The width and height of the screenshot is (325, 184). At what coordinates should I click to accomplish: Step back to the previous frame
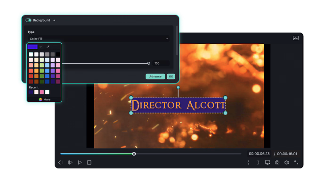pos(60,162)
